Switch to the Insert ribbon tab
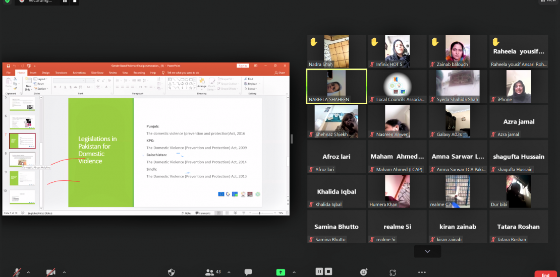 tap(33, 73)
